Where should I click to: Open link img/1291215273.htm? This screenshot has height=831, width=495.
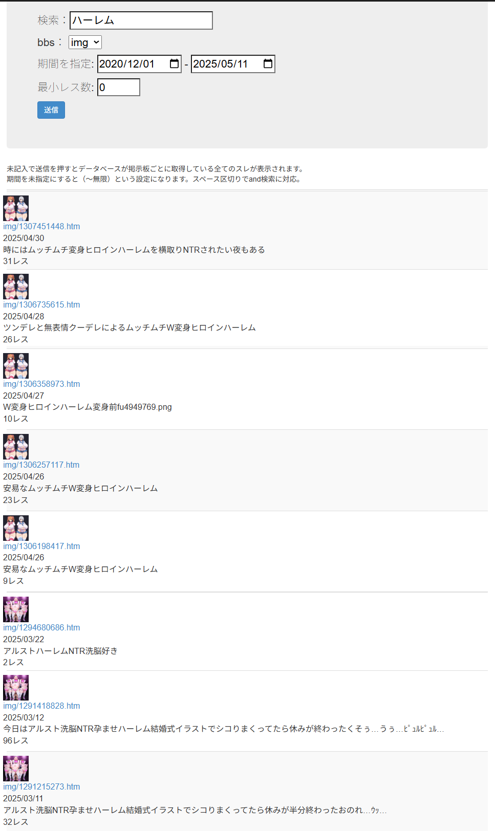click(41, 786)
